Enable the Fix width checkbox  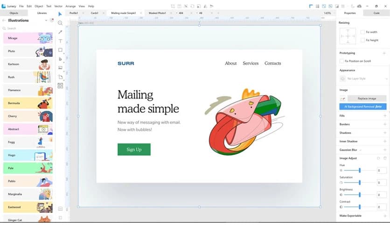tap(362, 32)
